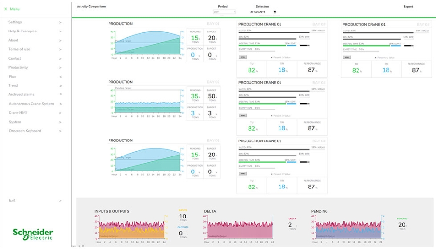Click the Export button
436x249 pixels.
pos(408,7)
